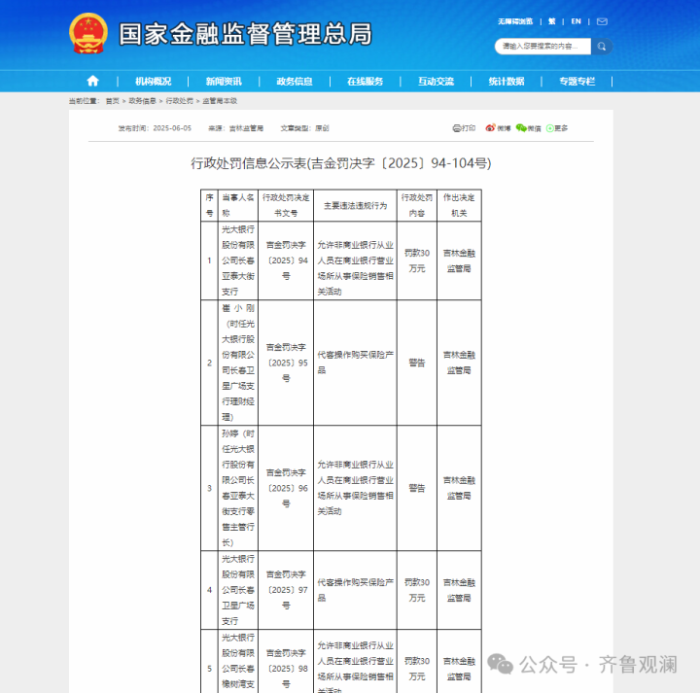Open the 政务信息 nav menu
The image size is (700, 693).
[295, 82]
